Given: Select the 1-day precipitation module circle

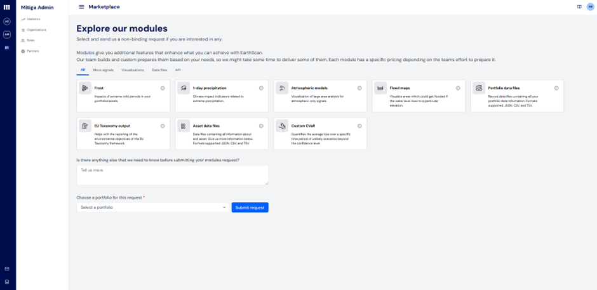Looking at the screenshot, I should pyautogui.click(x=261, y=88).
